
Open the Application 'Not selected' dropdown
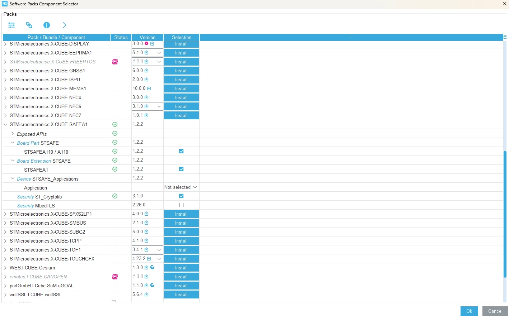pos(181,187)
